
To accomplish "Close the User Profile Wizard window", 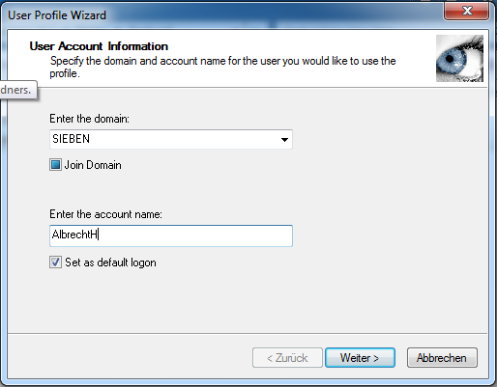I will [467, 11].
